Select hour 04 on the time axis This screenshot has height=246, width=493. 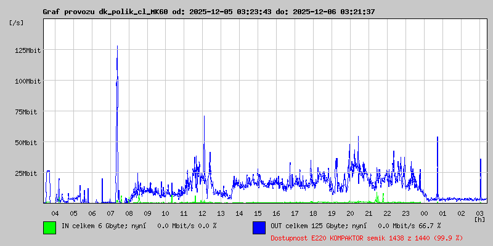pos(55,213)
